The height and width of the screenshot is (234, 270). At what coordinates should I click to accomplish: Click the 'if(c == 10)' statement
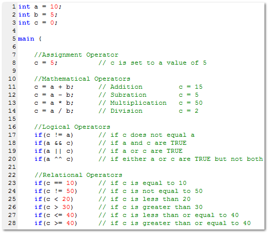(x=56, y=183)
